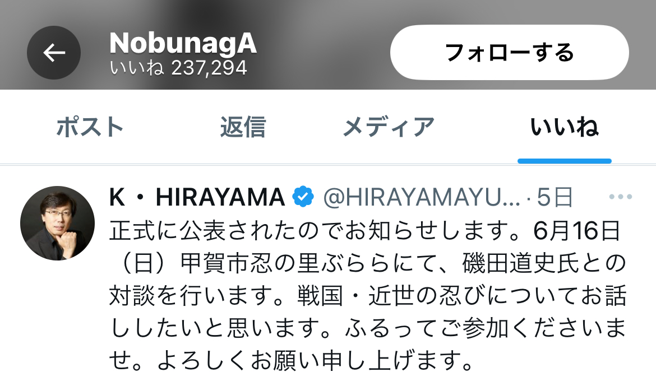
Task: Click the いいね 237,294 count text
Action: (x=178, y=68)
